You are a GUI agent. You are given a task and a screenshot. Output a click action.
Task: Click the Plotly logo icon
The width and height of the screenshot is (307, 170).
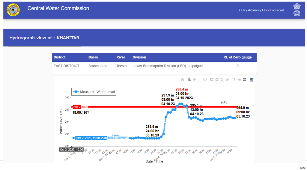click(x=252, y=80)
